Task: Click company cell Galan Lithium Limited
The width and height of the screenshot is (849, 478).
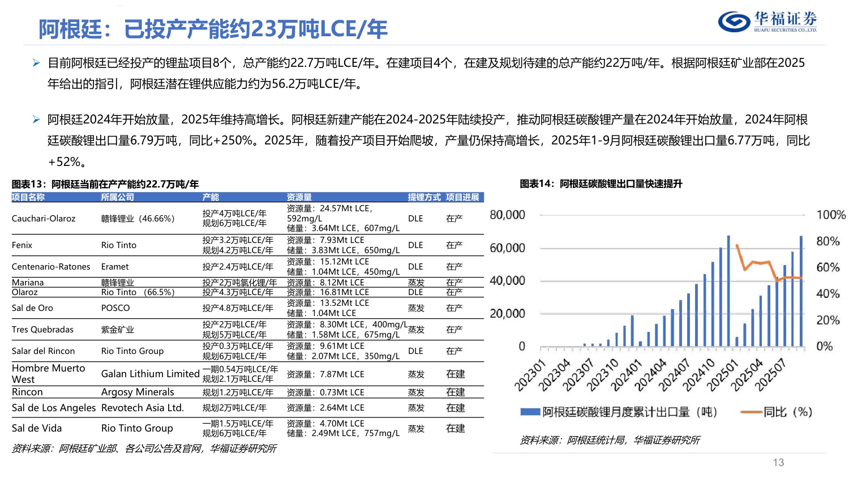Action: pos(151,374)
